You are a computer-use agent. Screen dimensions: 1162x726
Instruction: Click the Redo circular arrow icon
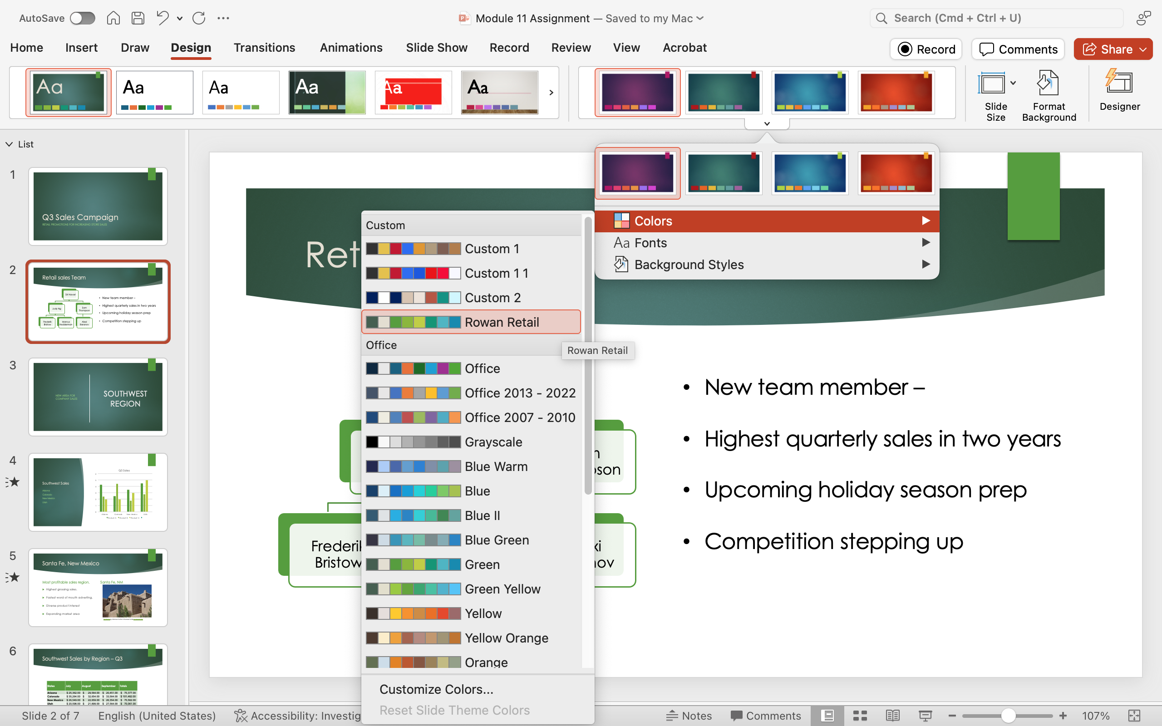point(199,18)
